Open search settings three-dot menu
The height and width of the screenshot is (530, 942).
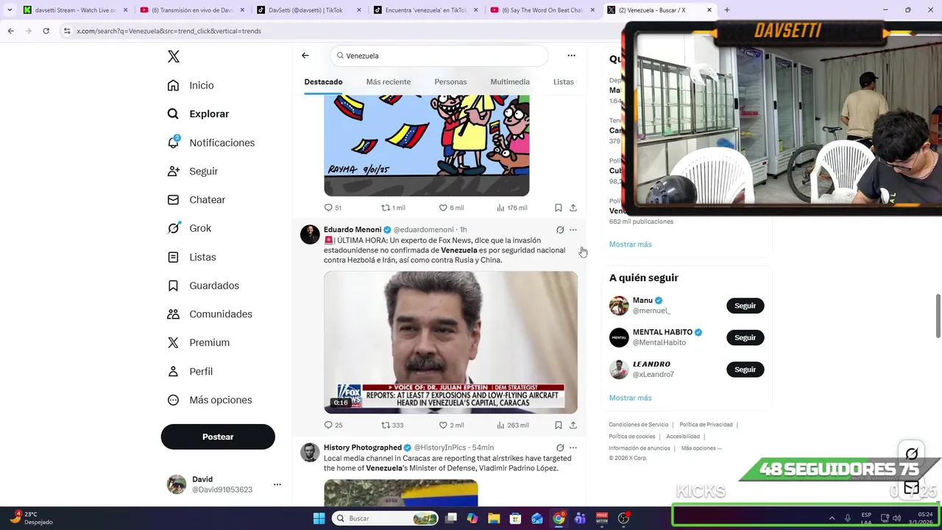click(x=571, y=55)
